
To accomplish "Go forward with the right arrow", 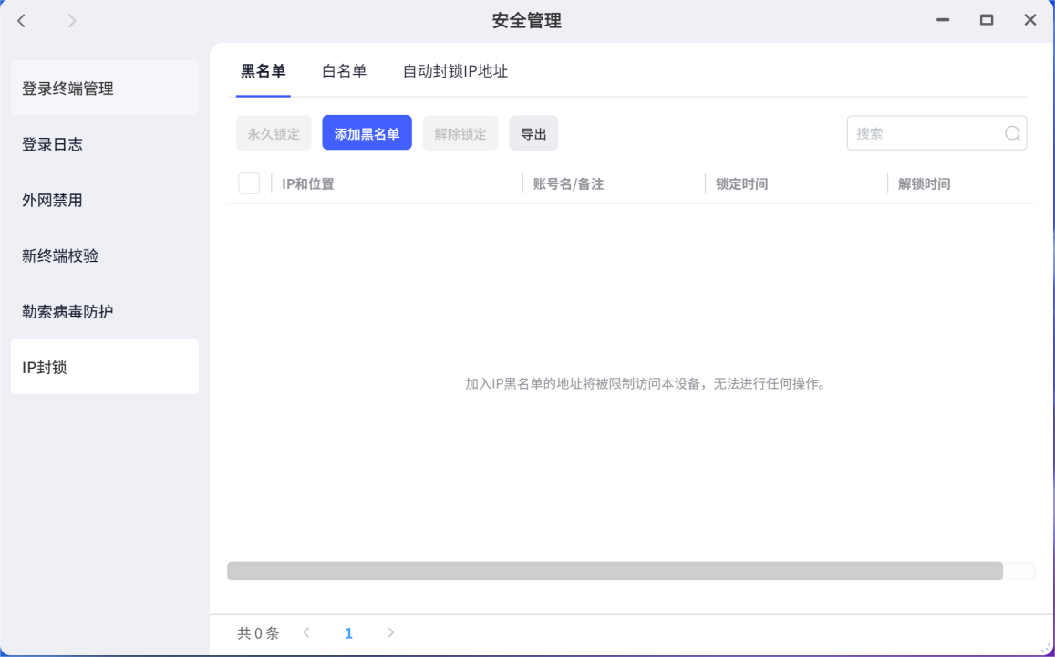I will 72,21.
